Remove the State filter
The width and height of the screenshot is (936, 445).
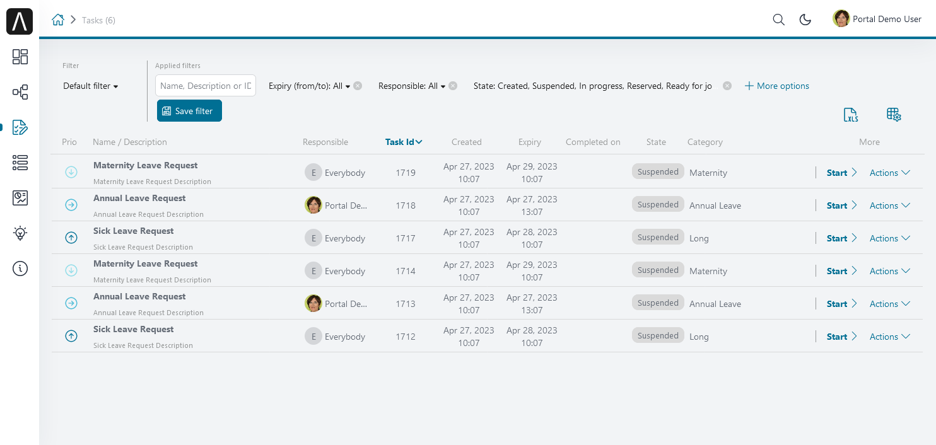pos(727,86)
